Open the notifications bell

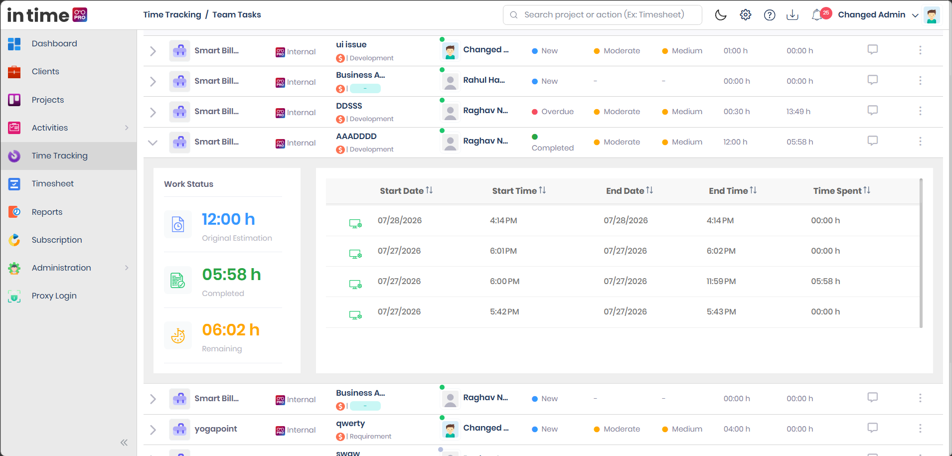(817, 15)
